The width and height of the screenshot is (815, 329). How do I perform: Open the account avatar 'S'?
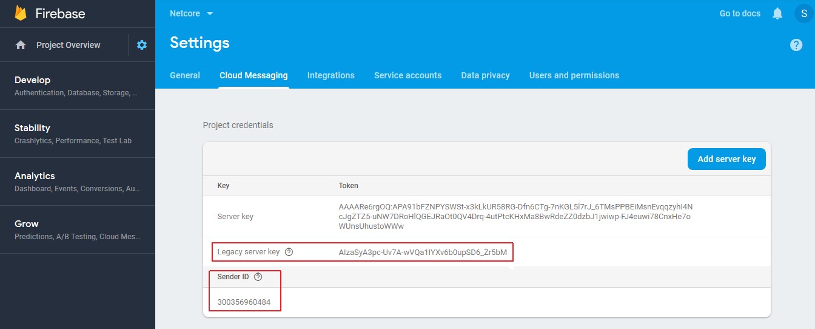coord(804,13)
